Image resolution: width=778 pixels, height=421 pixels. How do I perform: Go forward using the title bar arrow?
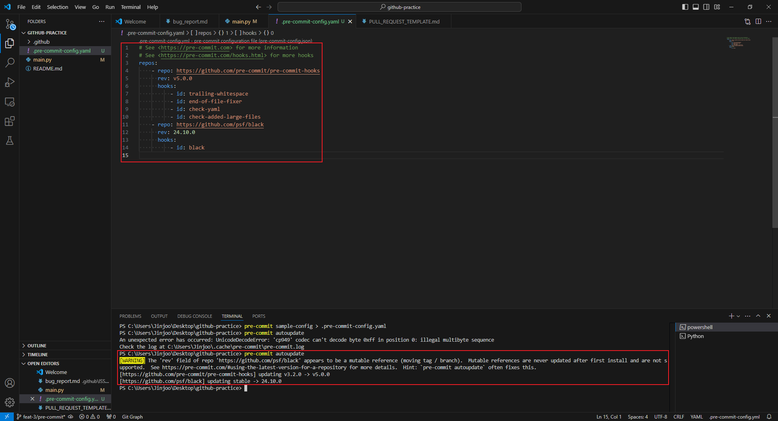coord(269,7)
